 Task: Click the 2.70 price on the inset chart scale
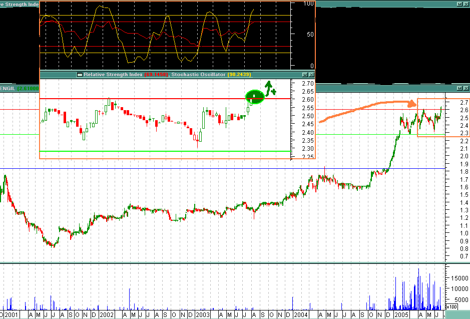tap(307, 84)
